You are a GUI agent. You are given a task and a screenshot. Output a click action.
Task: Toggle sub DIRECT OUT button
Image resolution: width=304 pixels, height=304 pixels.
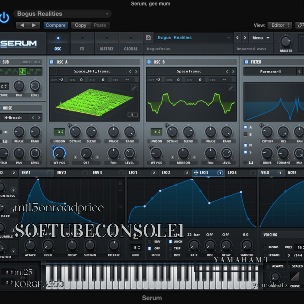tap(31, 62)
